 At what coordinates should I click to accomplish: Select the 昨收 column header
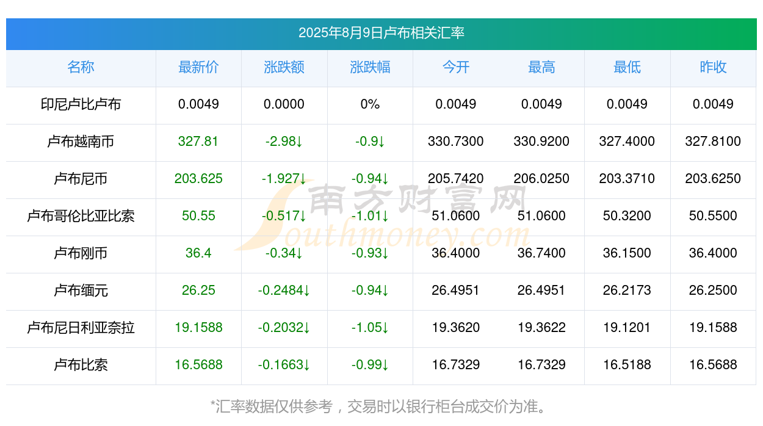[713, 67]
